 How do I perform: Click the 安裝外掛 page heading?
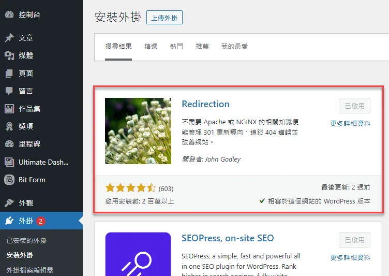pyautogui.click(x=118, y=18)
